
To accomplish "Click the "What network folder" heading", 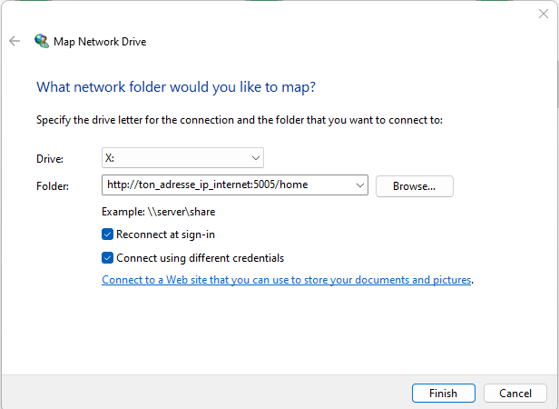I will point(176,87).
